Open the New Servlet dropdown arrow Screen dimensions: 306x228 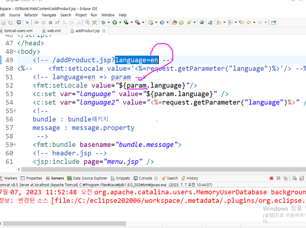[168, 22]
